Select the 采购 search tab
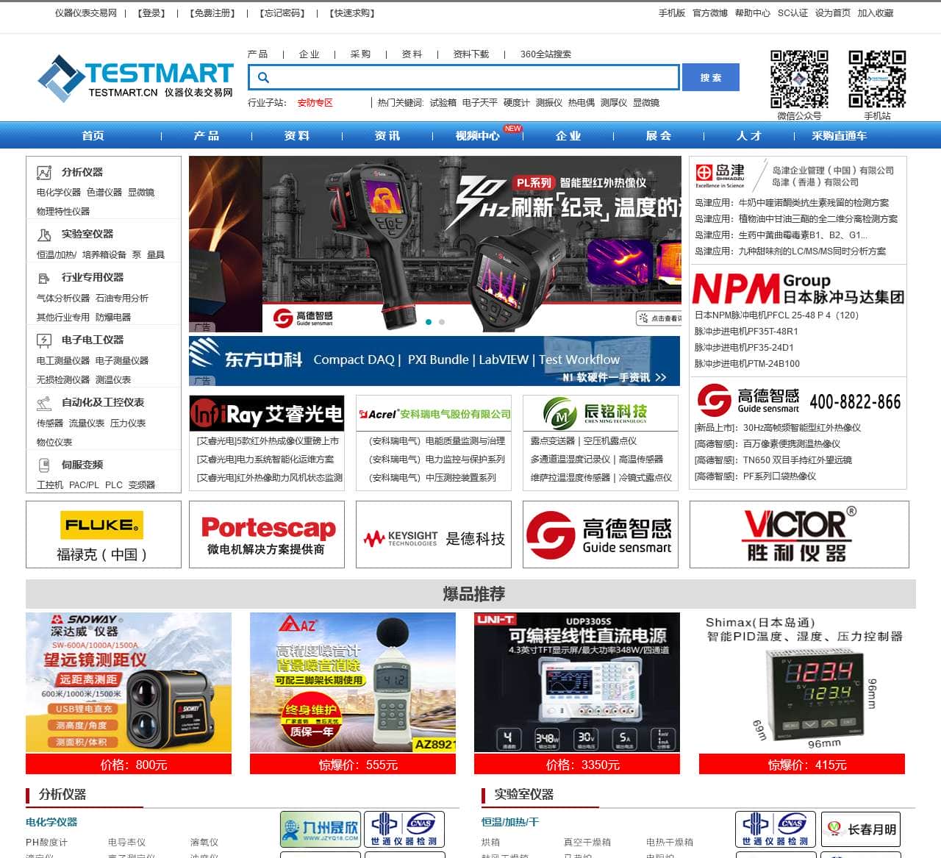This screenshot has height=858, width=941. pyautogui.click(x=360, y=54)
